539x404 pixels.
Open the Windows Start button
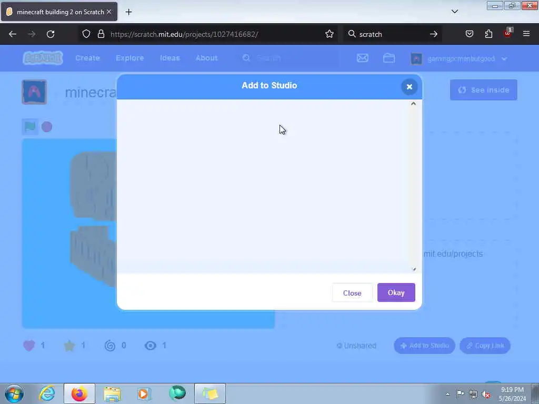(14, 393)
